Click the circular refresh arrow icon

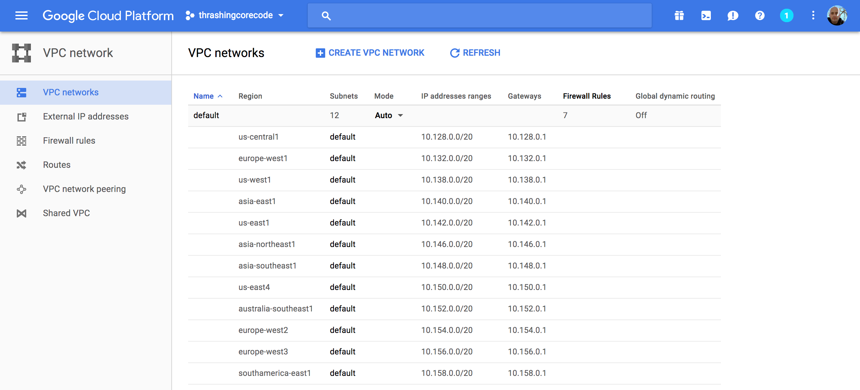pyautogui.click(x=455, y=53)
